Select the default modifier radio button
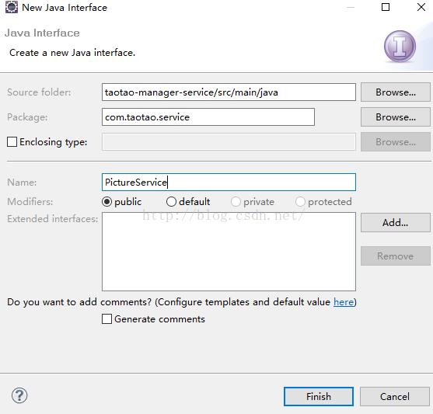This screenshot has width=433, height=414. click(x=171, y=202)
